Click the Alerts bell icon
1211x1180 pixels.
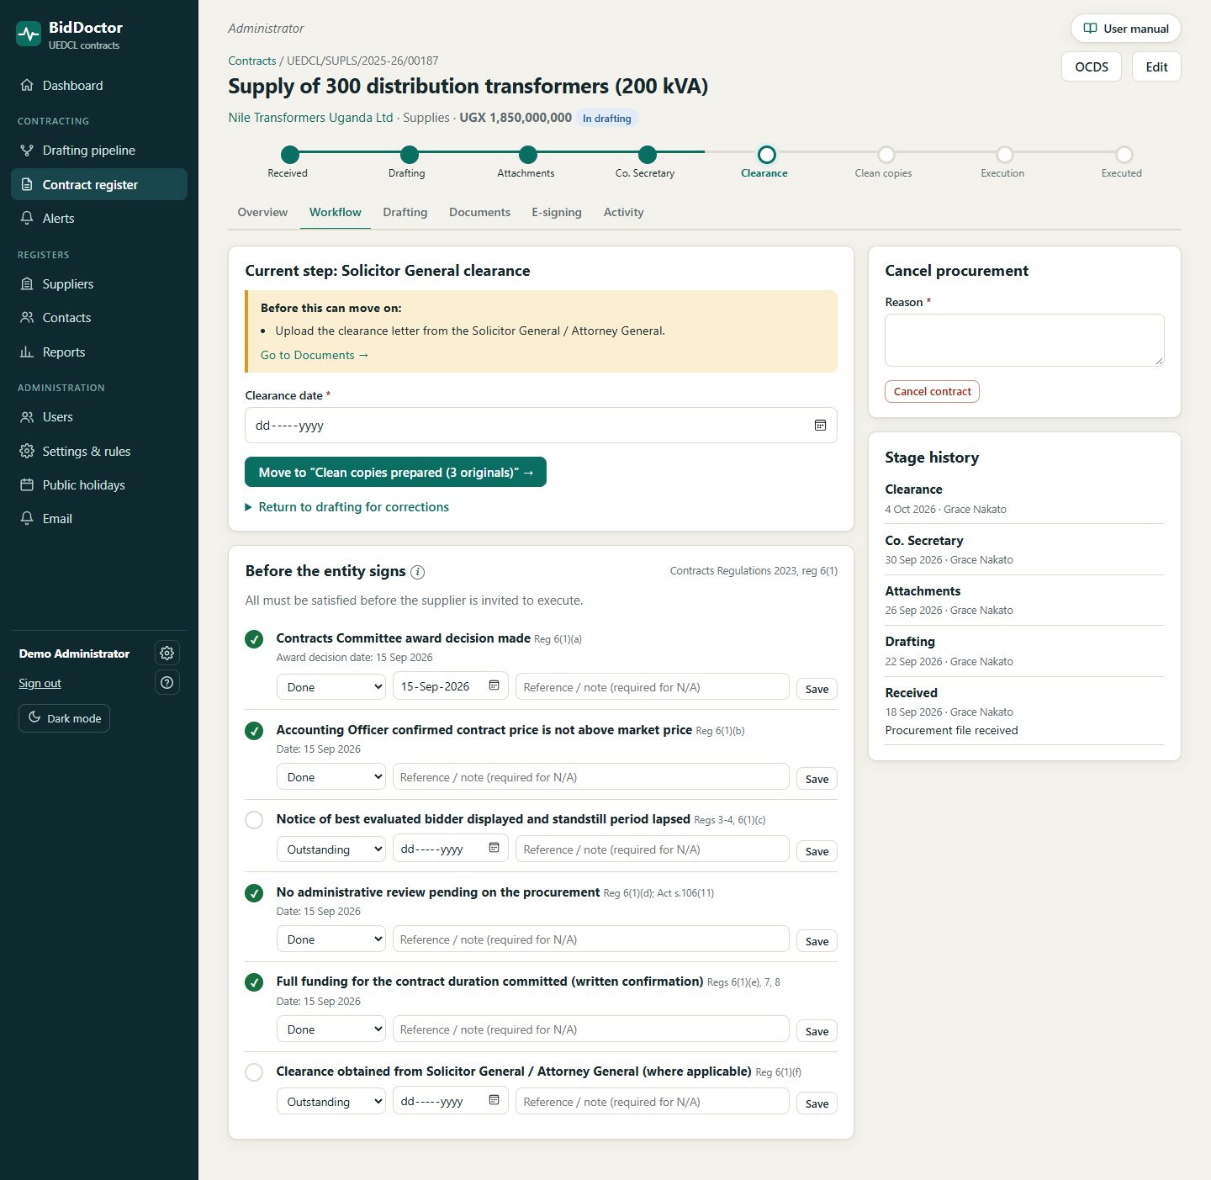coord(27,218)
